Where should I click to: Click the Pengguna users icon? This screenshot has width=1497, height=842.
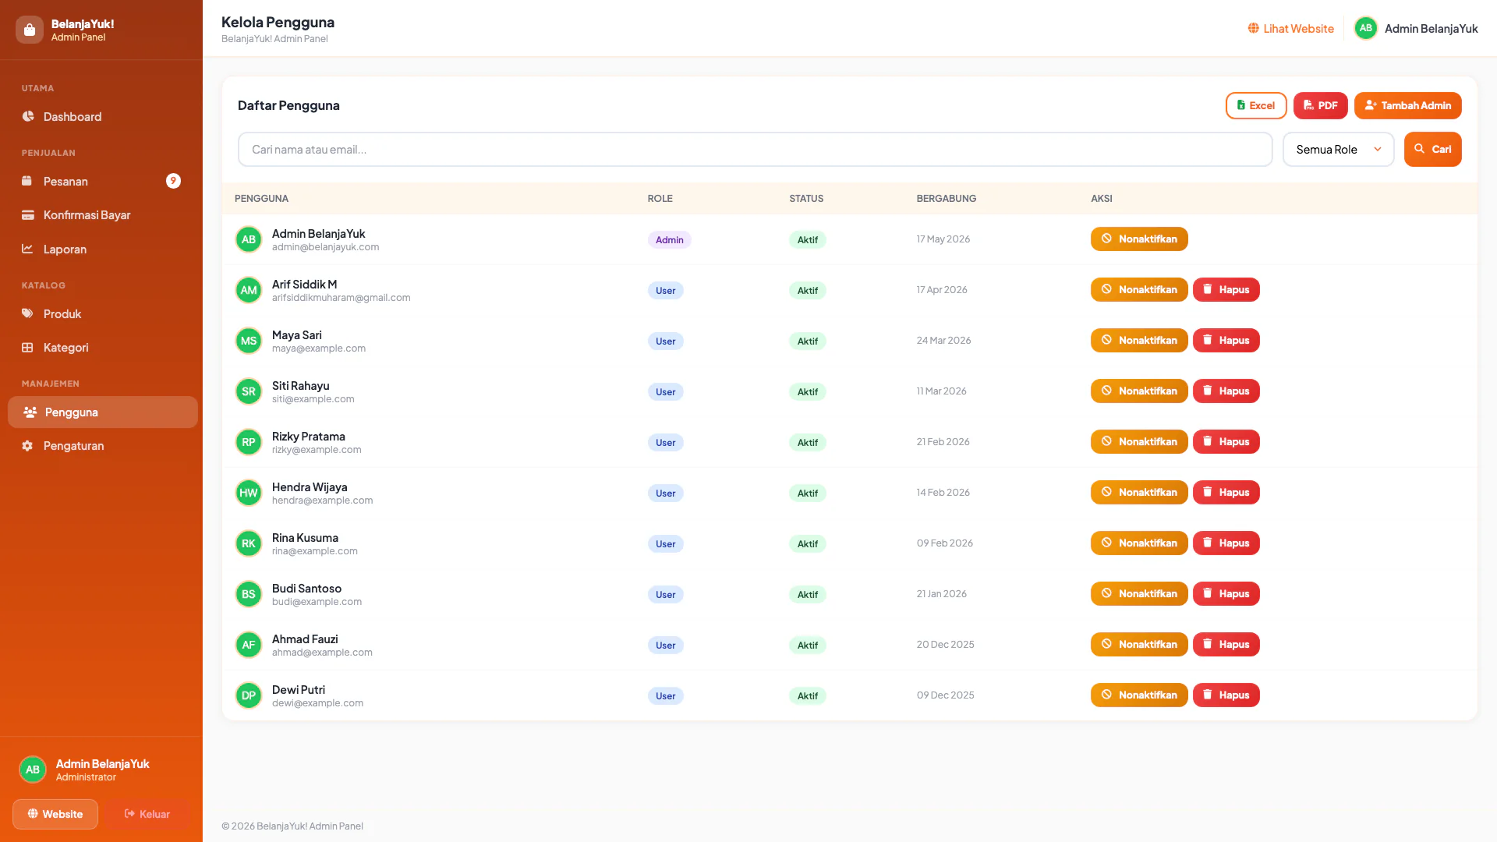[30, 412]
